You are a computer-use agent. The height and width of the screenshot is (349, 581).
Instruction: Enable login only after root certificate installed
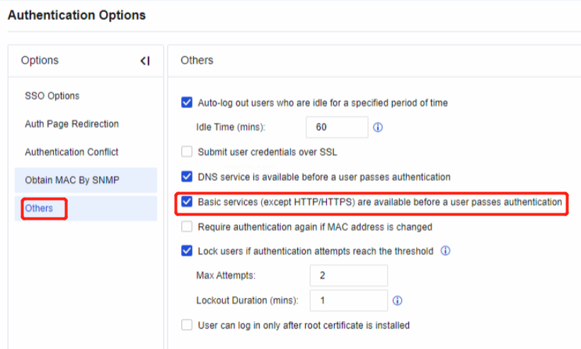tap(187, 325)
